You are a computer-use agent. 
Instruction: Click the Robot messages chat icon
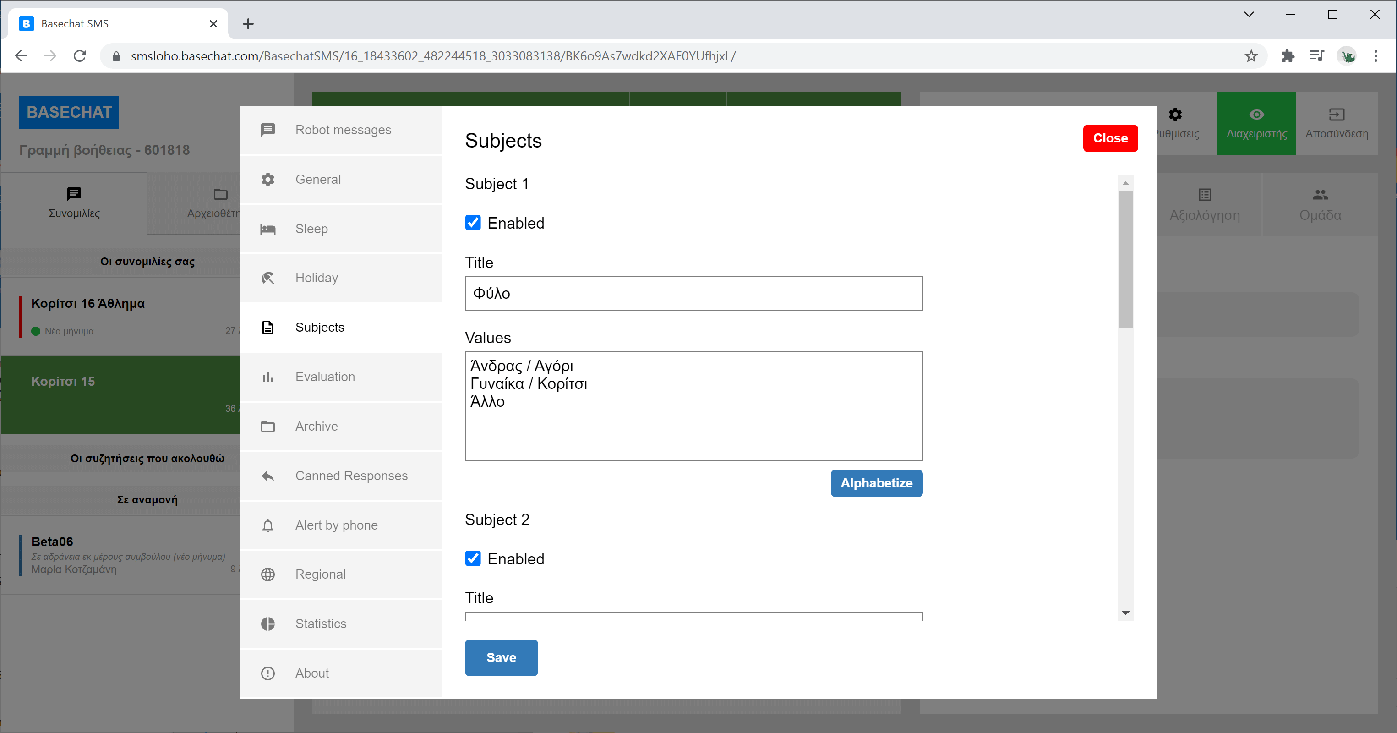268,130
